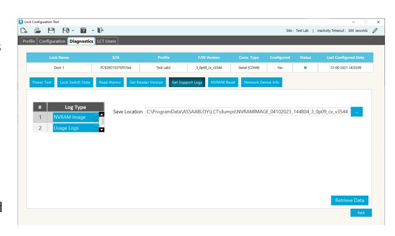
Task: Select row number 2 in log table
Action: click(40, 128)
